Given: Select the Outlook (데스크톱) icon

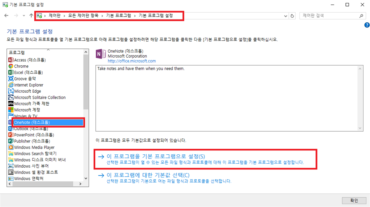Looking at the screenshot, I should (x=10, y=129).
